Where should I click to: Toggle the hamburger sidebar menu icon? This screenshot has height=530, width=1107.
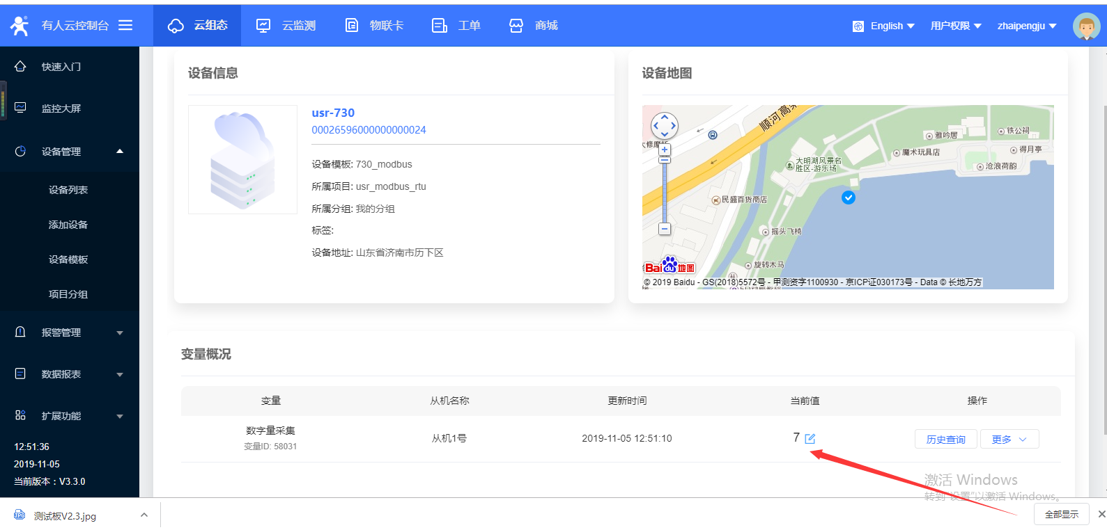click(125, 25)
